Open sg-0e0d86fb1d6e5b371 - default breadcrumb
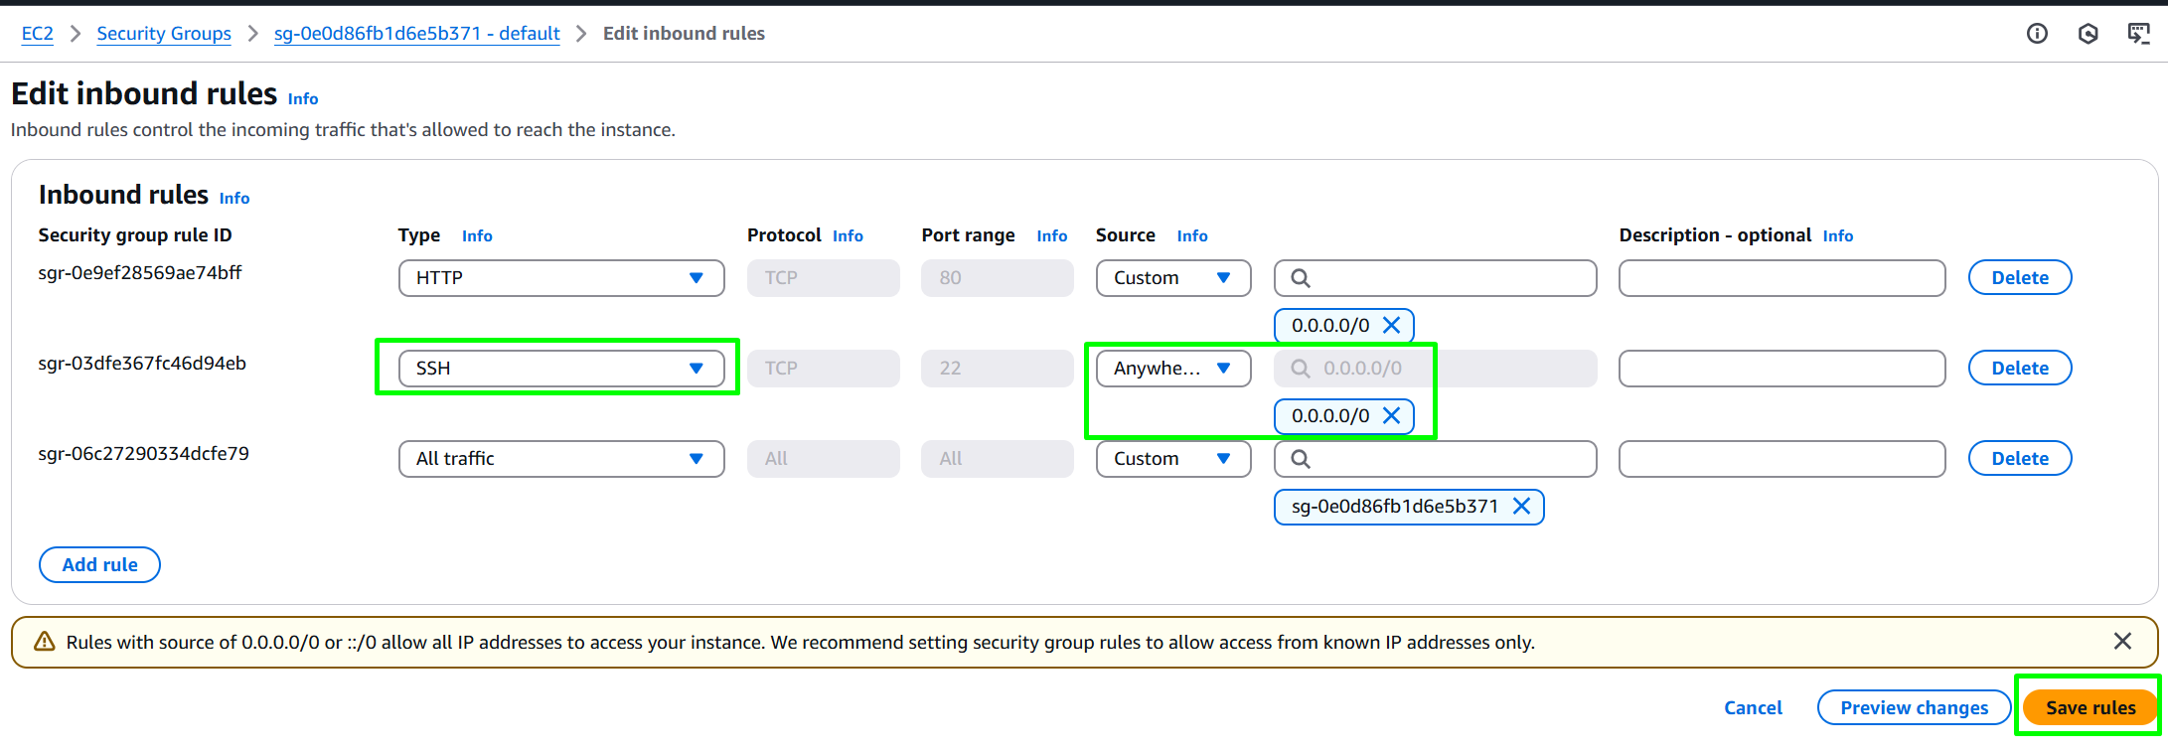Screen dimensions: 2168x753 417,34
